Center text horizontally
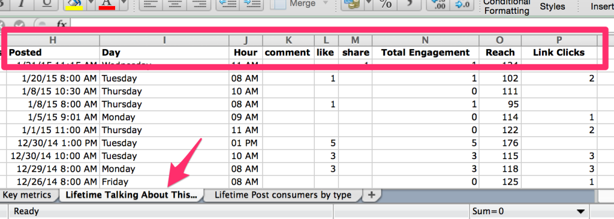This screenshot has width=614, height=219. pos(175,5)
